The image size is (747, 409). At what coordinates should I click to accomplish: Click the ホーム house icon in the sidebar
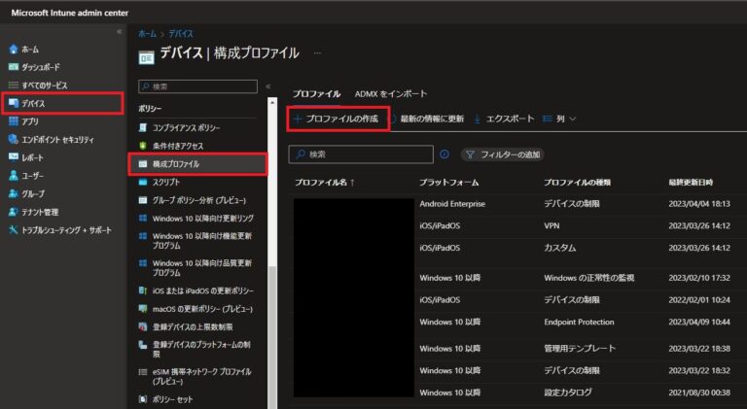[14, 49]
